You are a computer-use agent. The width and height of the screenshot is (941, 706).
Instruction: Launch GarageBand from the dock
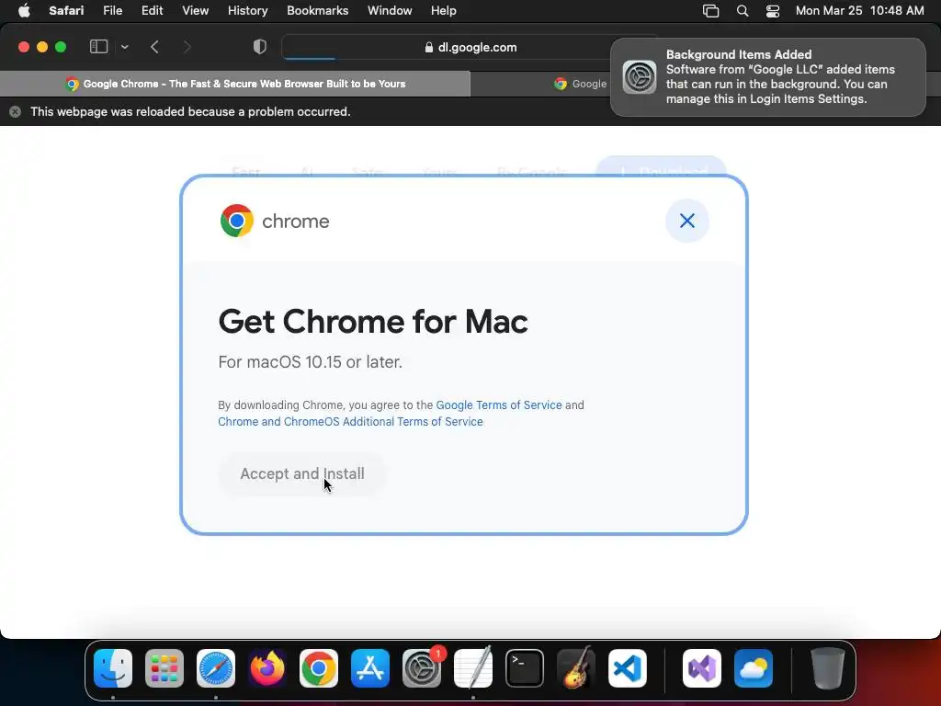click(x=576, y=668)
